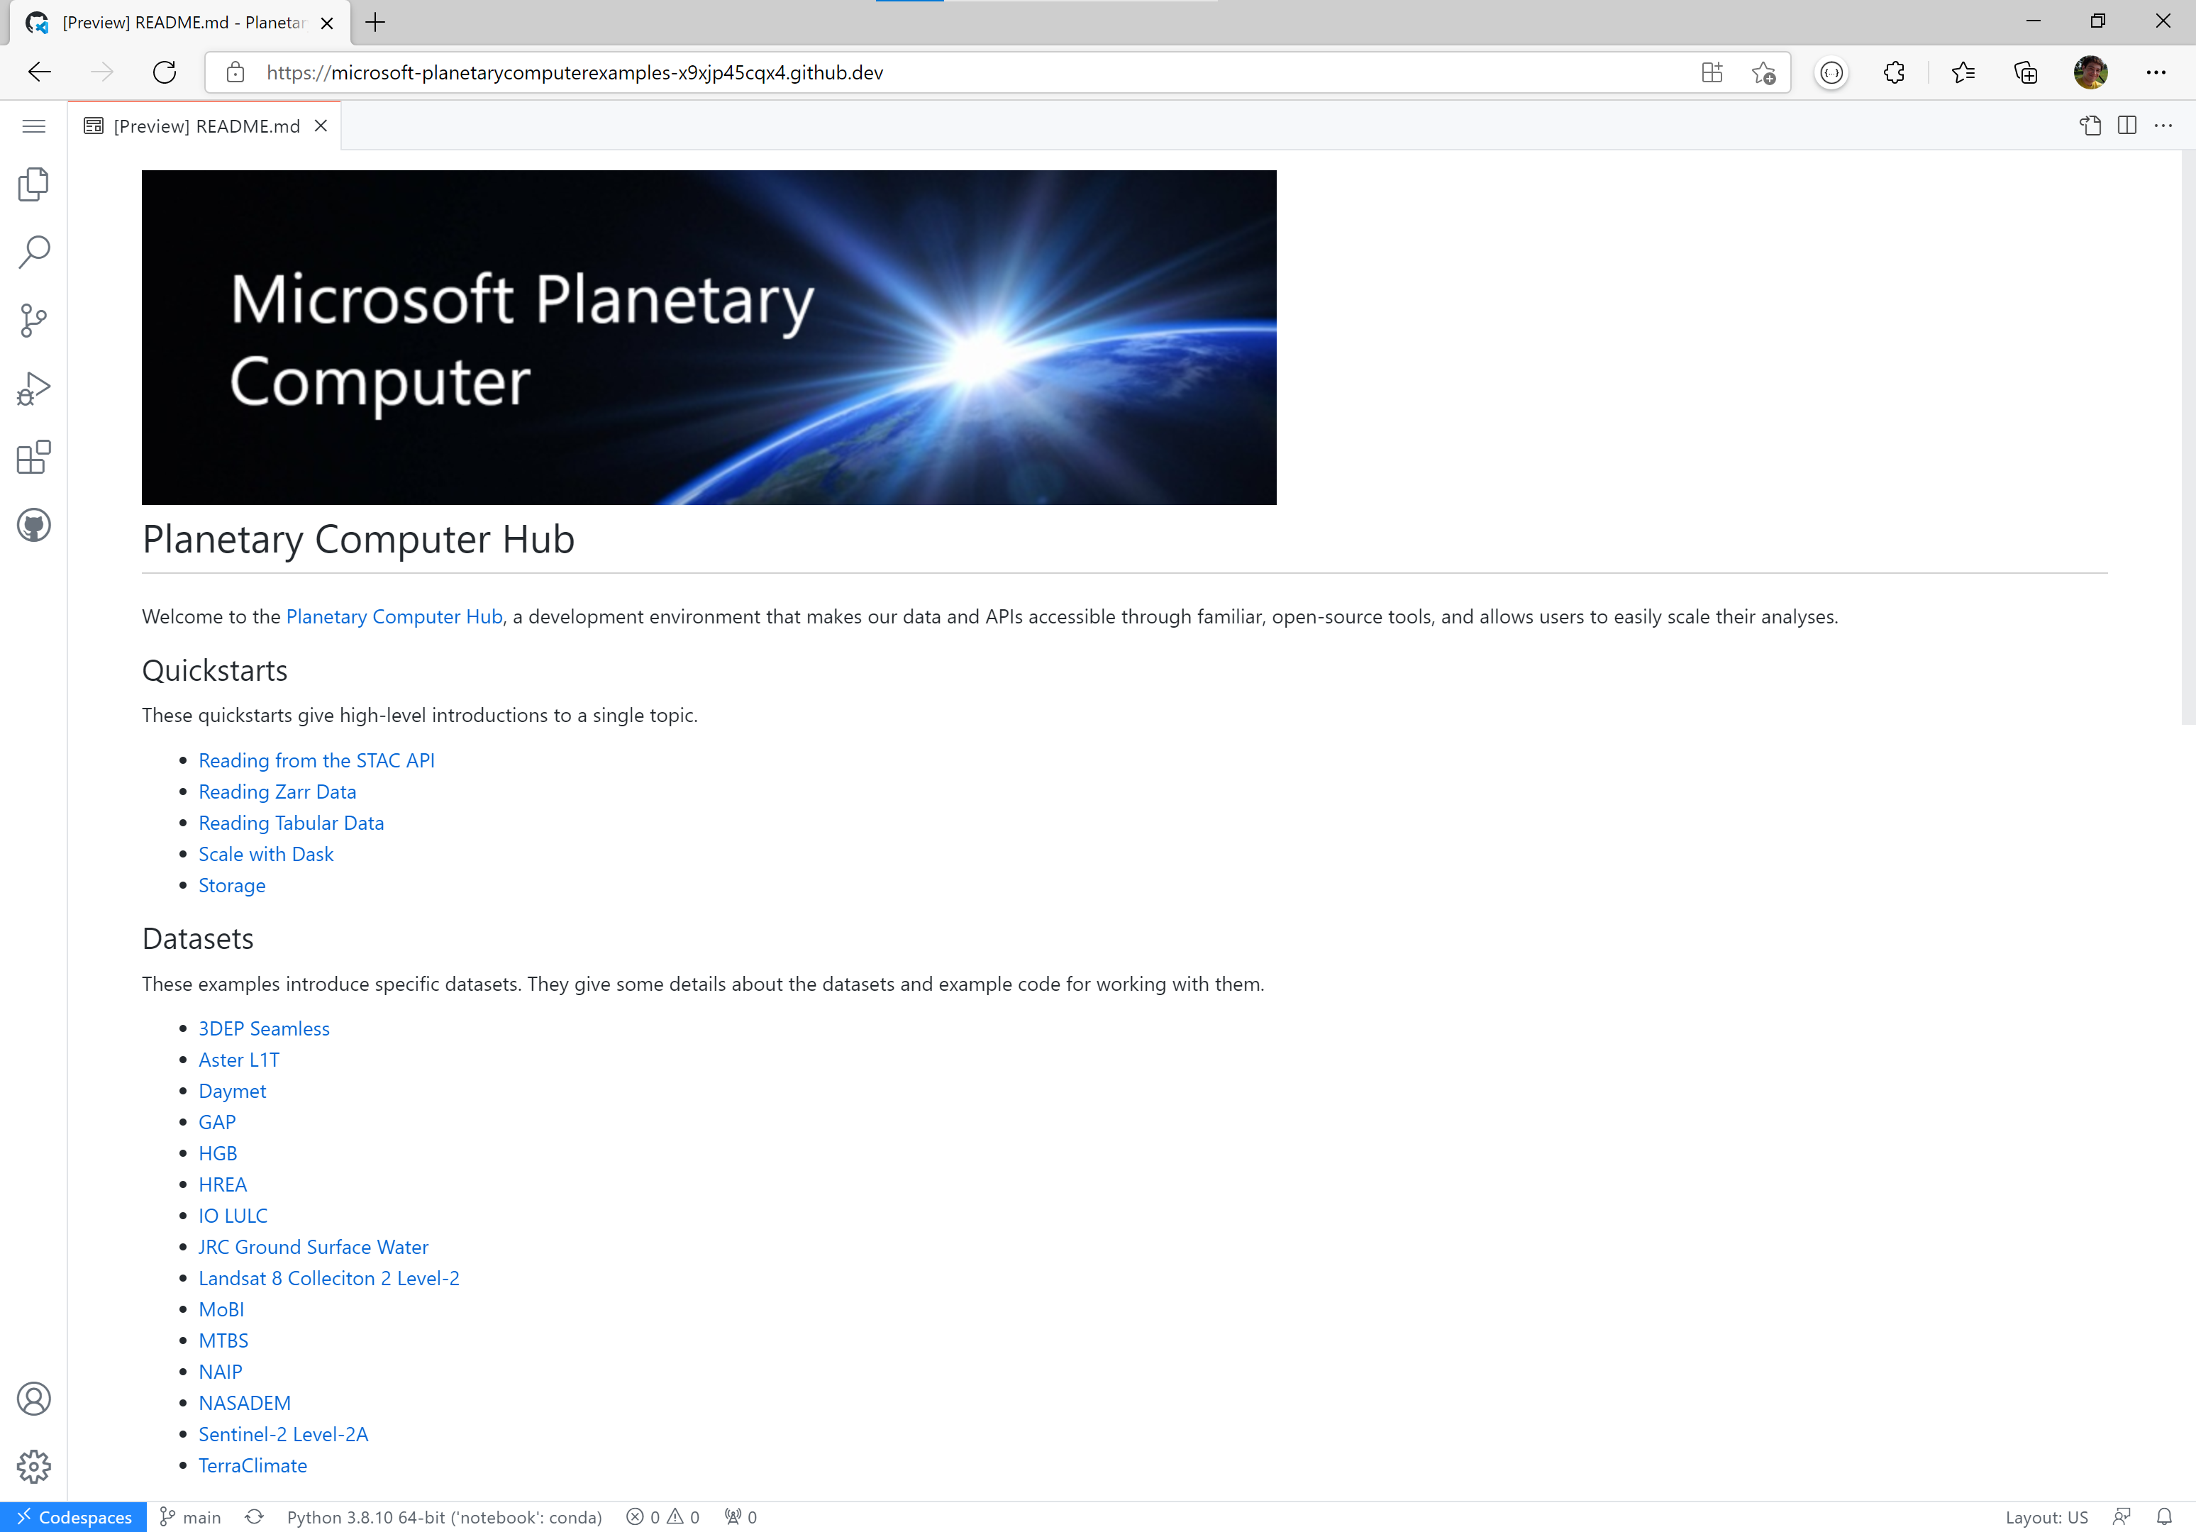Open the Extensions view
The image size is (2196, 1532).
pos(33,457)
